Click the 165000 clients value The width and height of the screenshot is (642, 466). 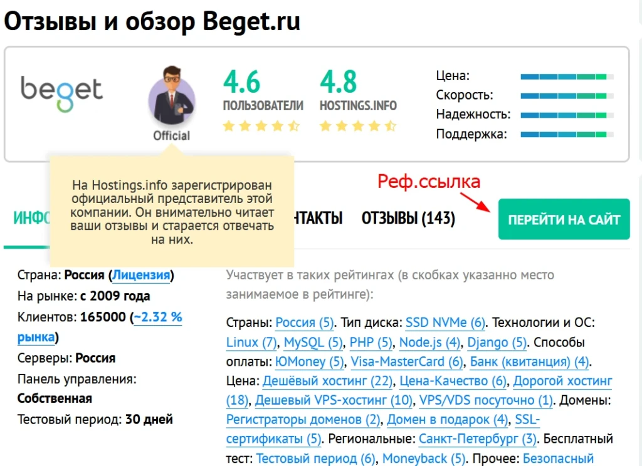point(103,317)
